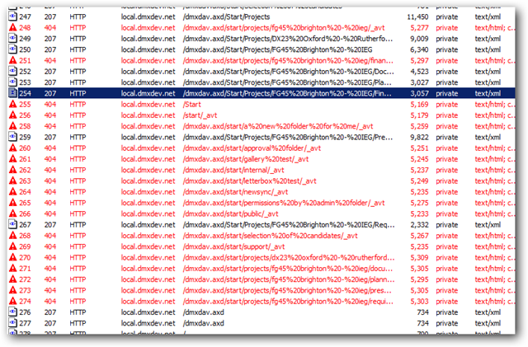Click body size 5,297 in row 251

(419, 61)
